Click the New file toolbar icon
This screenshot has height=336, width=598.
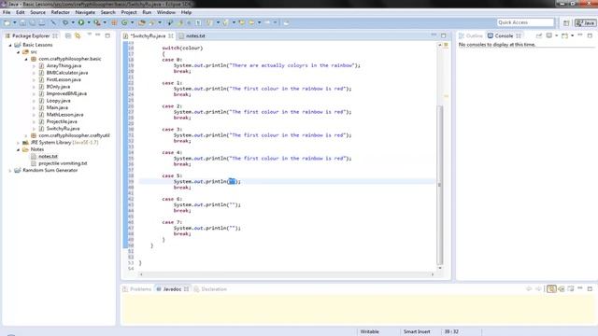[x=7, y=22]
